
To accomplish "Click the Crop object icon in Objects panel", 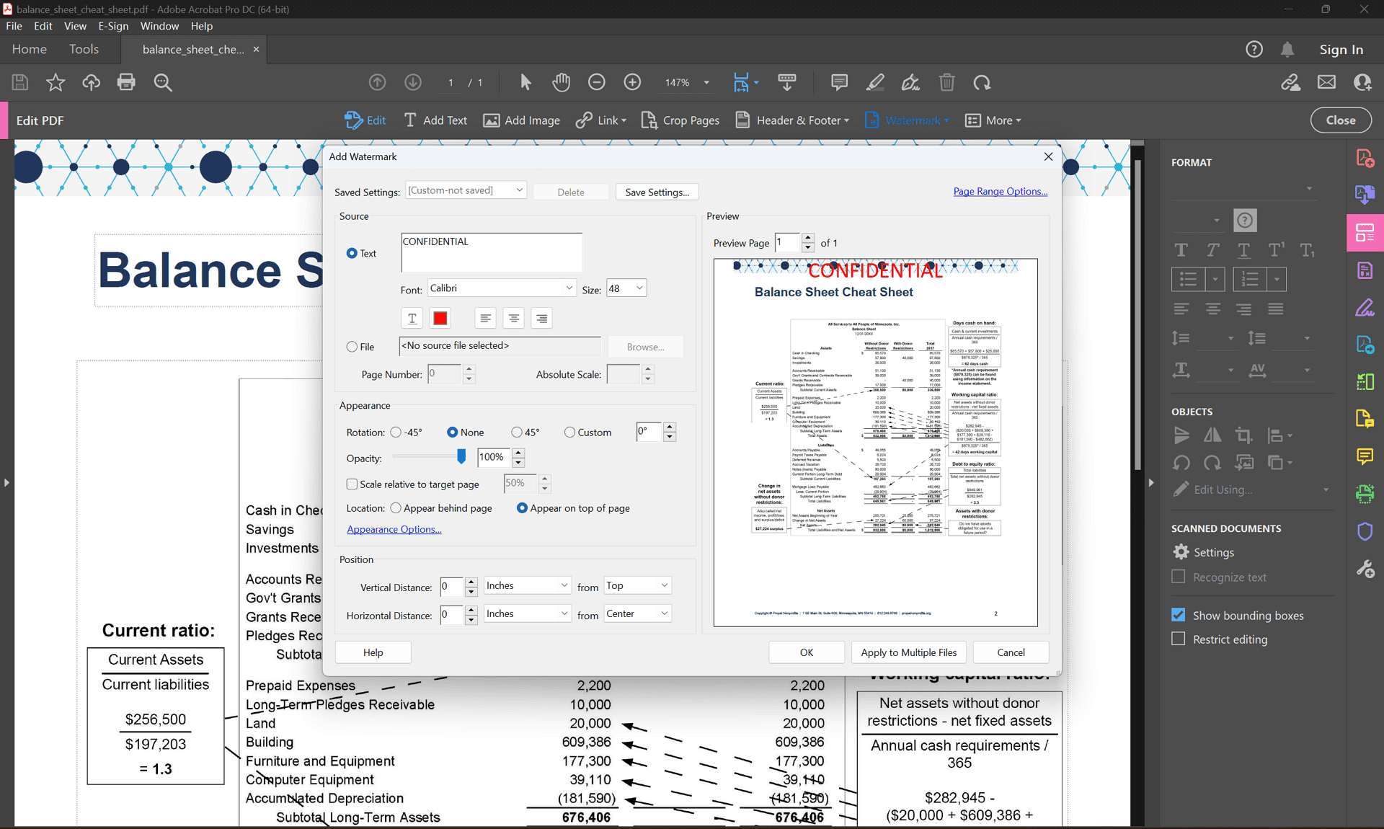I will pos(1243,435).
